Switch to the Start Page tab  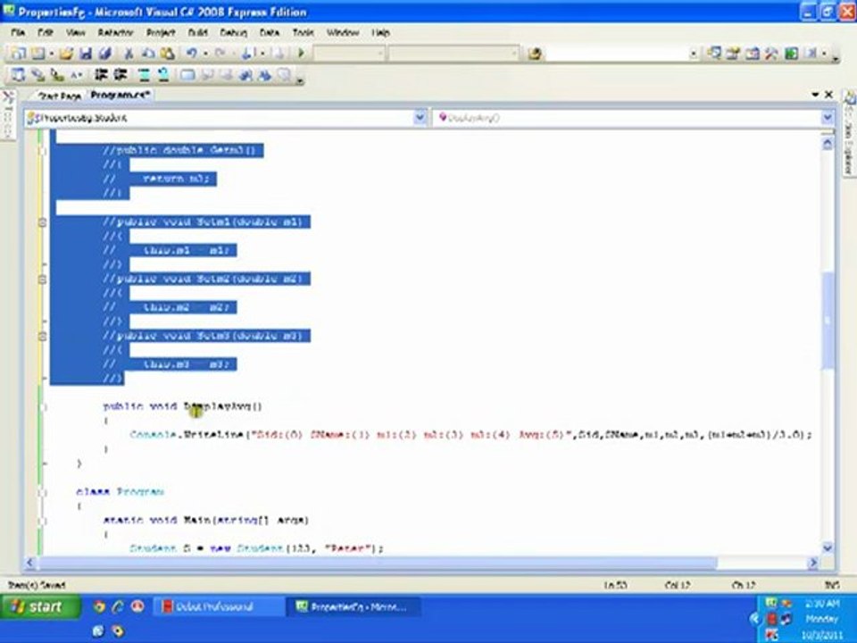click(x=59, y=96)
